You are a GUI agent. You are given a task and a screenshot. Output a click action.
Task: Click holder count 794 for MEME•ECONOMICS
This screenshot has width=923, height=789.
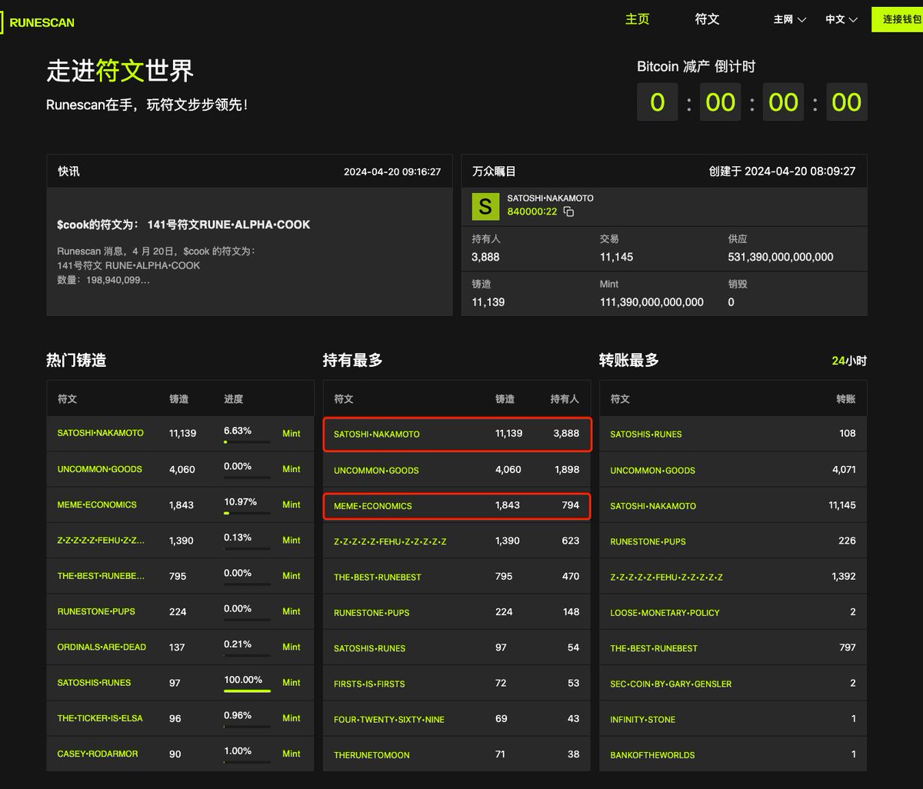pyautogui.click(x=571, y=506)
